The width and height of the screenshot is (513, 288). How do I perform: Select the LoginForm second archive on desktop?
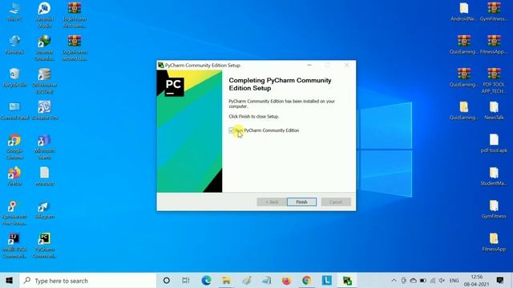click(75, 48)
